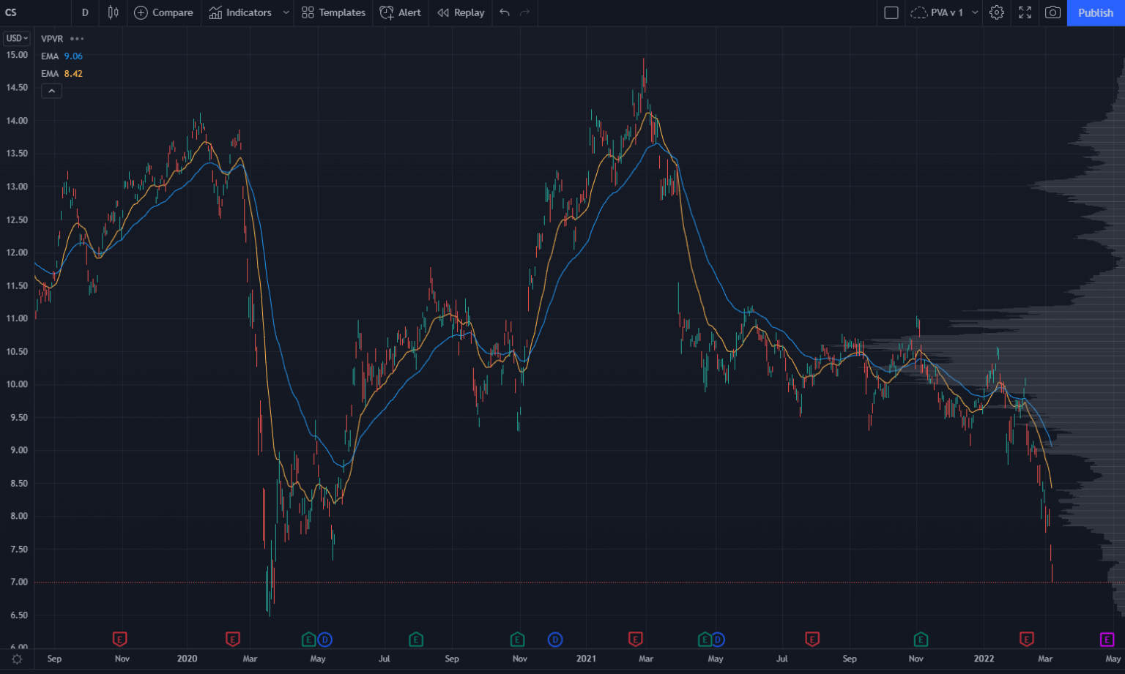Image resolution: width=1125 pixels, height=674 pixels.
Task: Open the select layout square icon
Action: (x=891, y=12)
